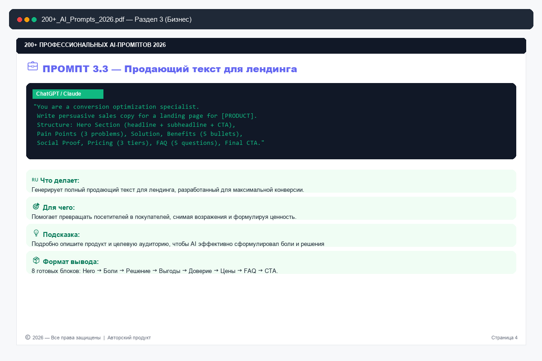542x361 pixels.
Task: Click the yellow window dot in title bar
Action: tap(27, 19)
